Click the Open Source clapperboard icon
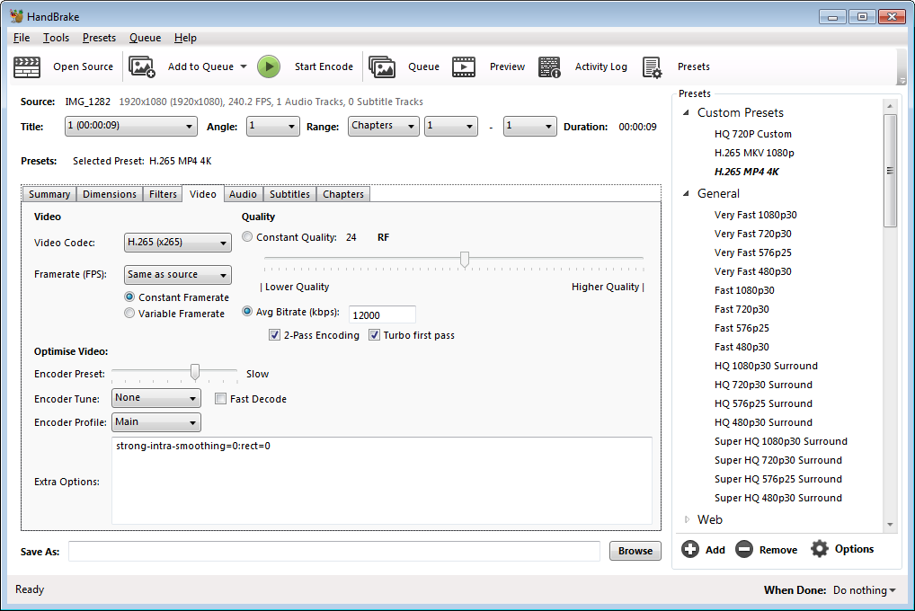 coord(27,67)
